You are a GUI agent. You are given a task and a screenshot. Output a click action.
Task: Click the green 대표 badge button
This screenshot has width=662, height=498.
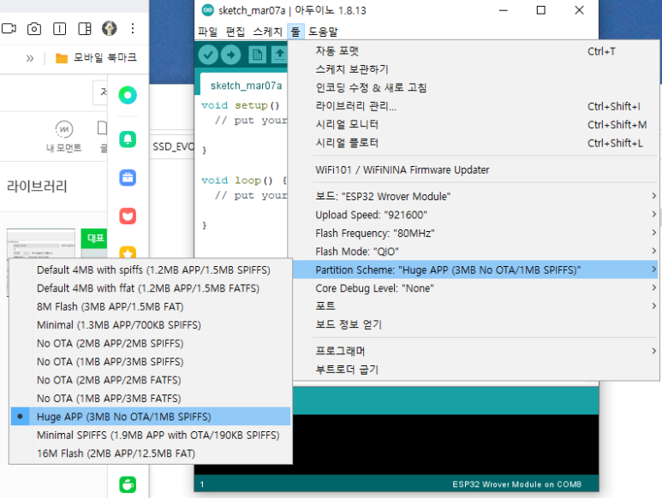(94, 239)
